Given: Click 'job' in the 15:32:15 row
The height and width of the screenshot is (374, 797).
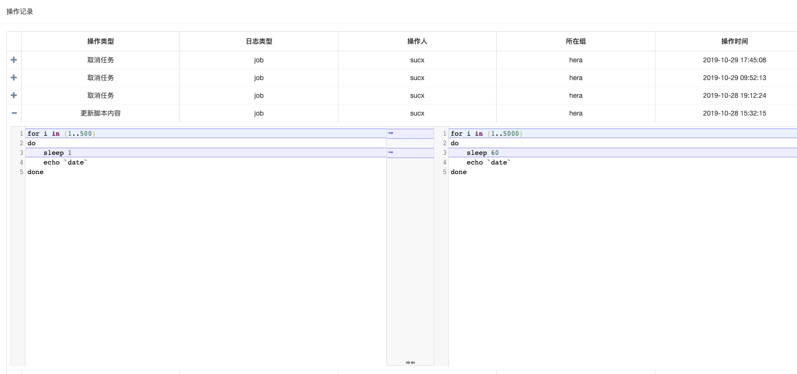Looking at the screenshot, I should coord(259,113).
